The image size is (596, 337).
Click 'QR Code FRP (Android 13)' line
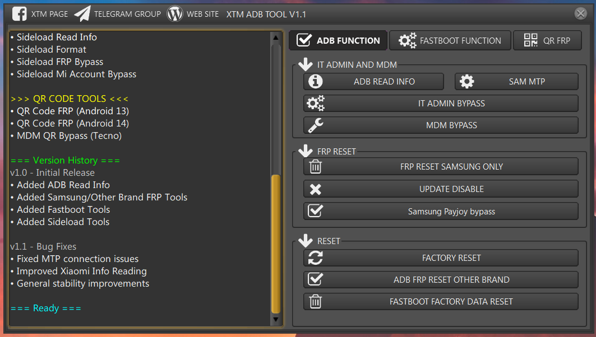(72, 111)
